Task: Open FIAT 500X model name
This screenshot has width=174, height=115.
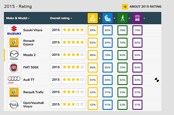Action: 31,67
